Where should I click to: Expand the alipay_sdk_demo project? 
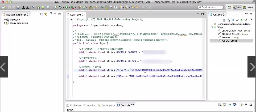pos(5,23)
